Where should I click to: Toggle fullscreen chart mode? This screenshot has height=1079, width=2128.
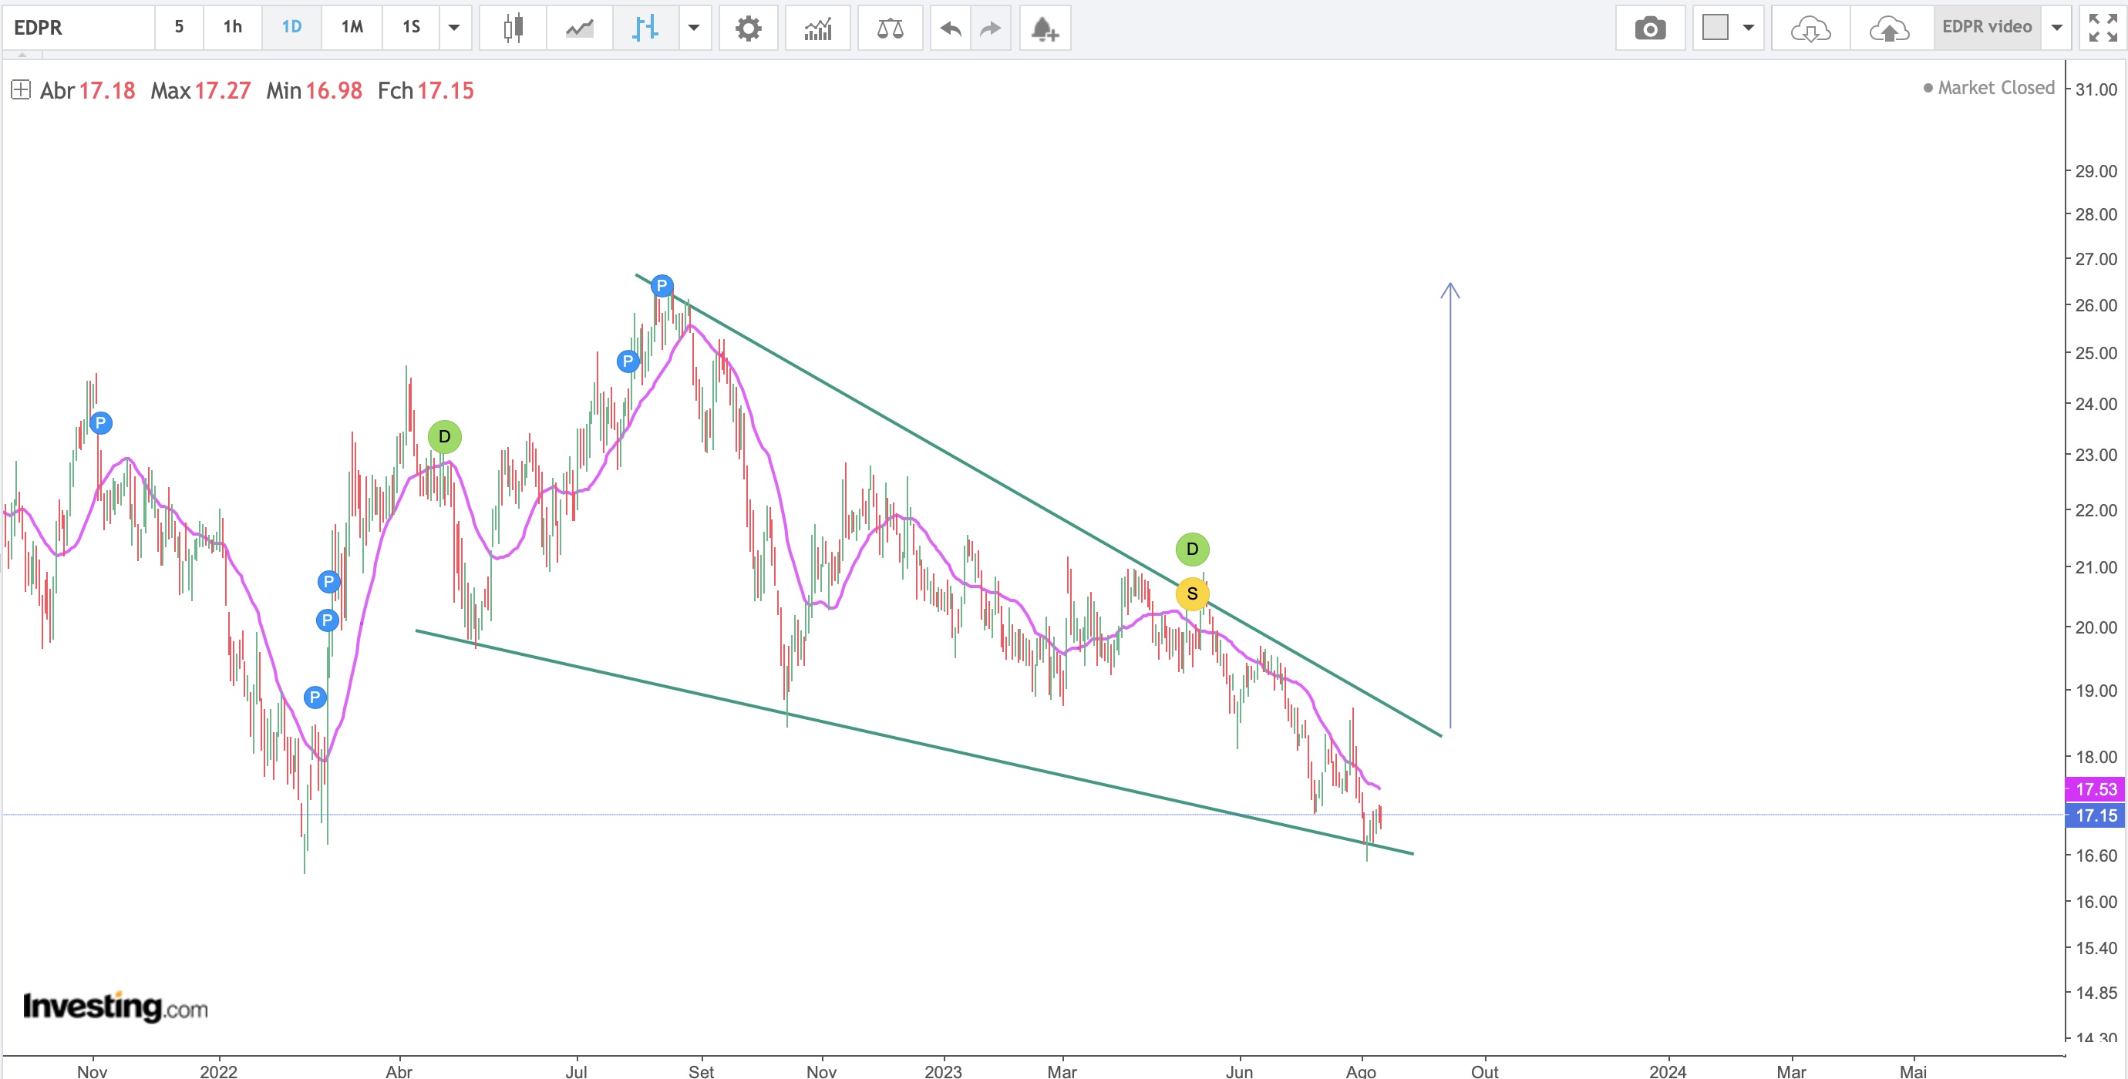[x=2103, y=28]
